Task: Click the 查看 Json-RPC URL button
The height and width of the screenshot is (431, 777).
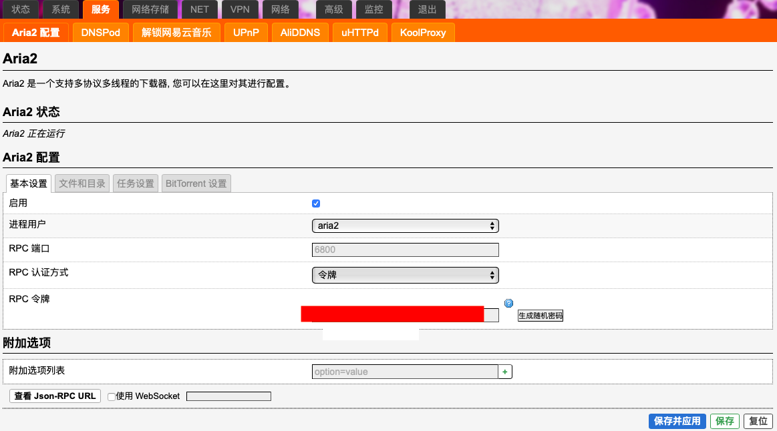Action: [x=55, y=396]
